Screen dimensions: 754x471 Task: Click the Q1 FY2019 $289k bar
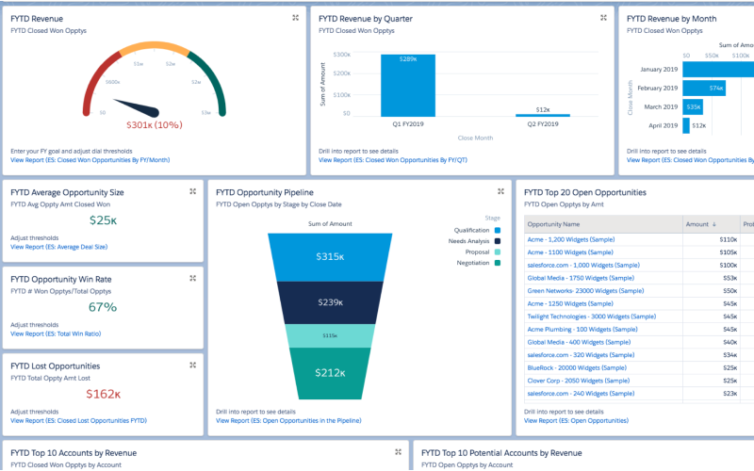coord(407,85)
